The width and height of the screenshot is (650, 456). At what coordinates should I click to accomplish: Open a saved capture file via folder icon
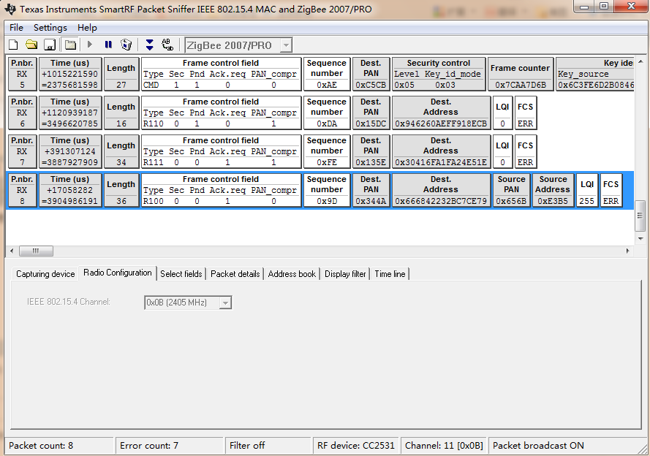[31, 45]
